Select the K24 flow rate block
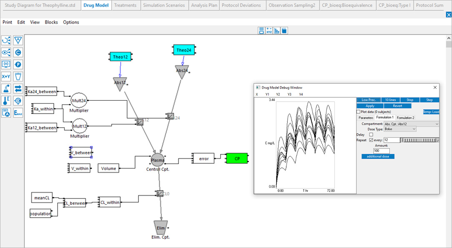Screen dimensions: 452x248 point(171,116)
